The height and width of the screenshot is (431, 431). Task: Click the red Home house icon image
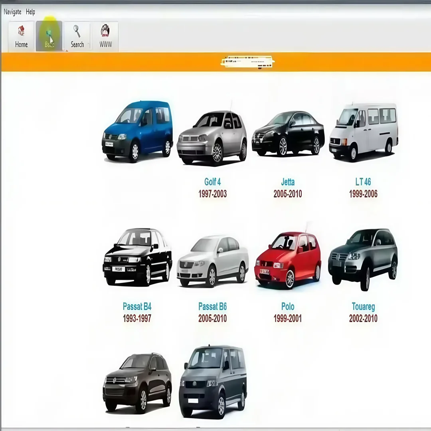[20, 30]
